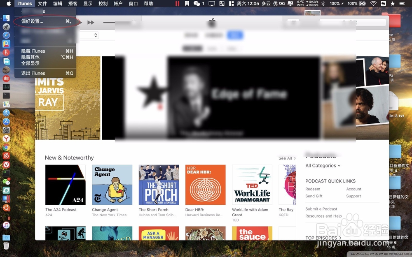412x257 pixels.
Task: Click Resources and Help link
Action: pos(323,216)
